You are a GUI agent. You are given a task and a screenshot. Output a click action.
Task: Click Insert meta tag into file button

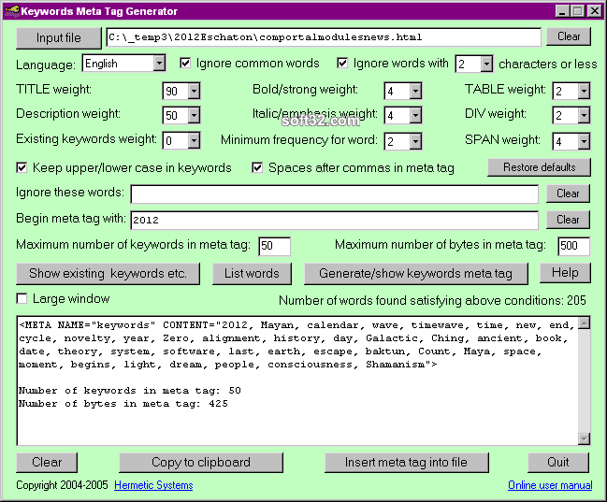tap(406, 462)
